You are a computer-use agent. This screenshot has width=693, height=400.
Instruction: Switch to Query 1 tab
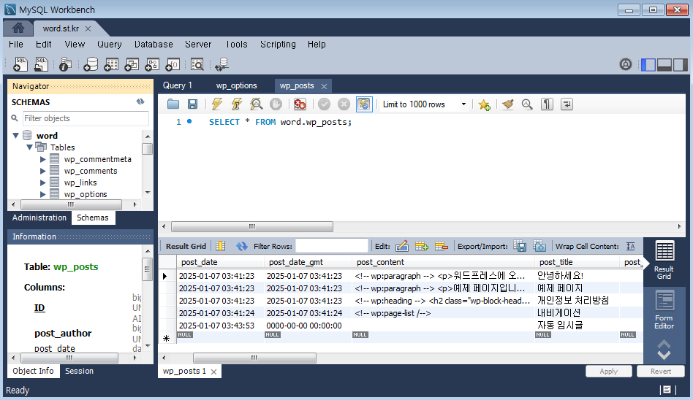coord(177,85)
